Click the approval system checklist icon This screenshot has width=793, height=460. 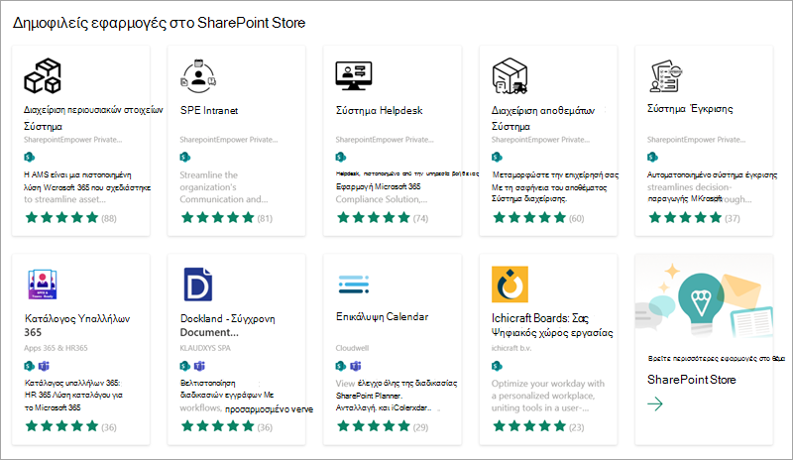point(666,76)
